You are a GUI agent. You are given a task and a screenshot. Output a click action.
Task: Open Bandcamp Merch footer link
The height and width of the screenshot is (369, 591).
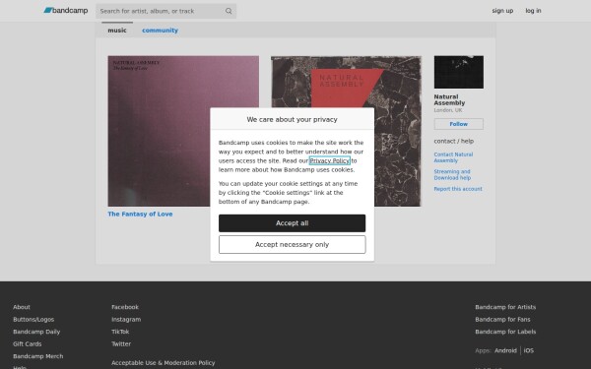(38, 356)
